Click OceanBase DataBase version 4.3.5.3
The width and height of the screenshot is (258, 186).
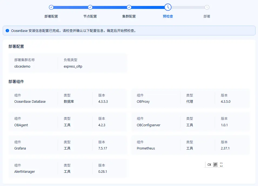pyautogui.click(x=103, y=102)
